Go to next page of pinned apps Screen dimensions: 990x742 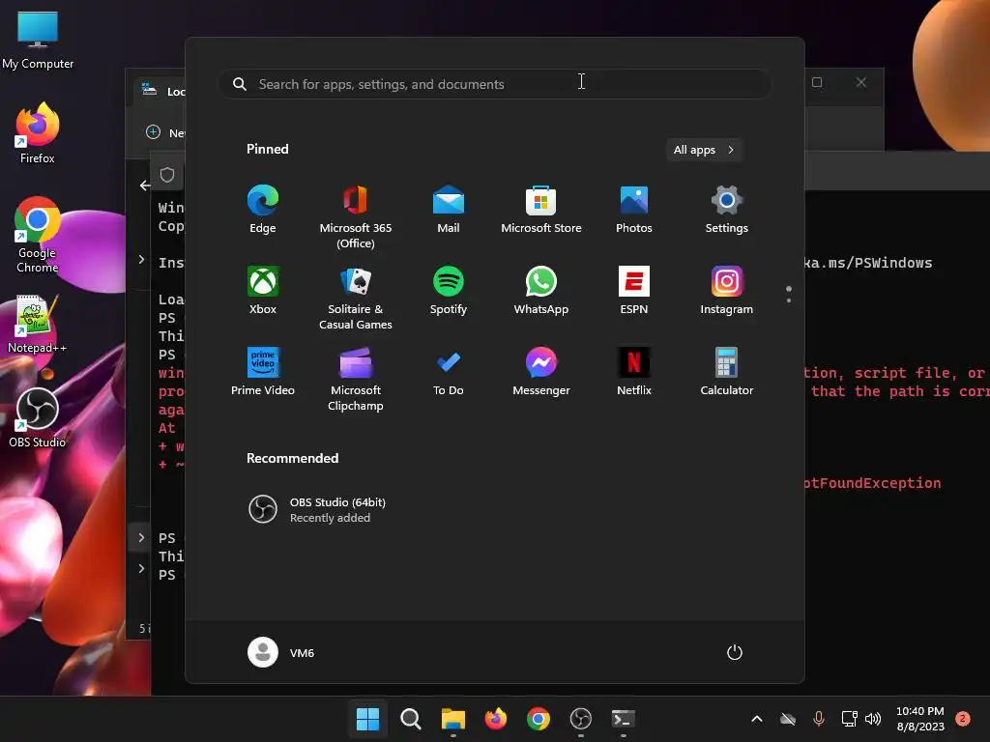click(x=789, y=300)
